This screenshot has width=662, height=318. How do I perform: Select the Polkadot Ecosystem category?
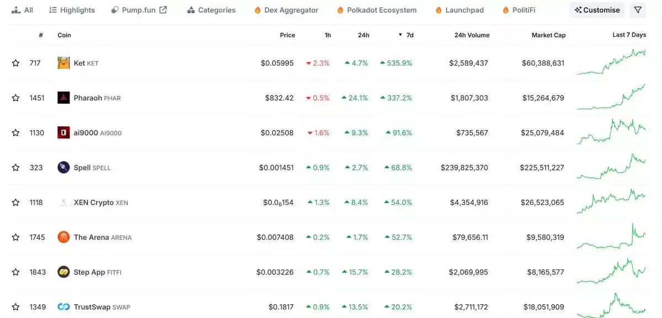point(376,10)
